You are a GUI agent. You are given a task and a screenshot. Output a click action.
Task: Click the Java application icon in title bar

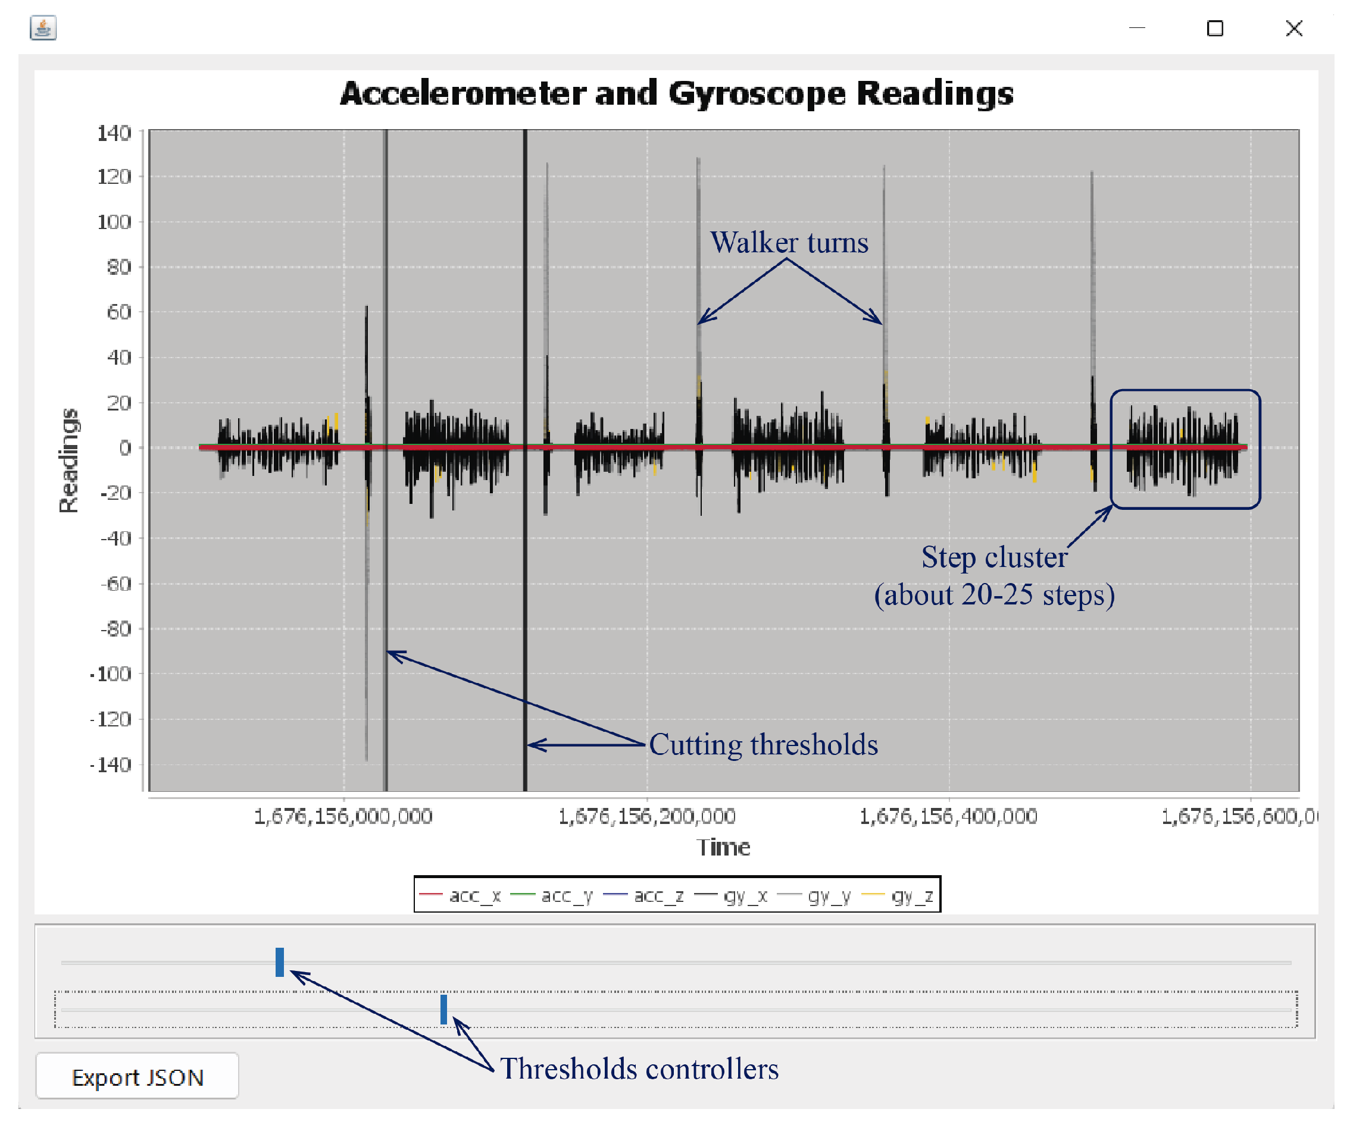coord(43,28)
